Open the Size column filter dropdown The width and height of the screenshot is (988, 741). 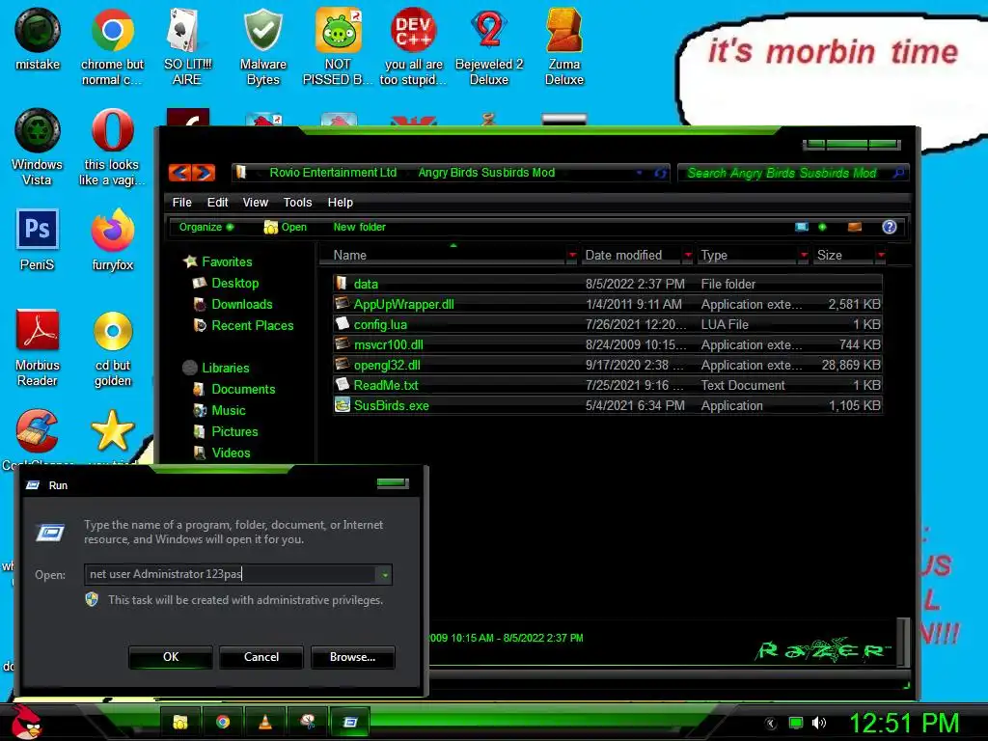click(881, 255)
